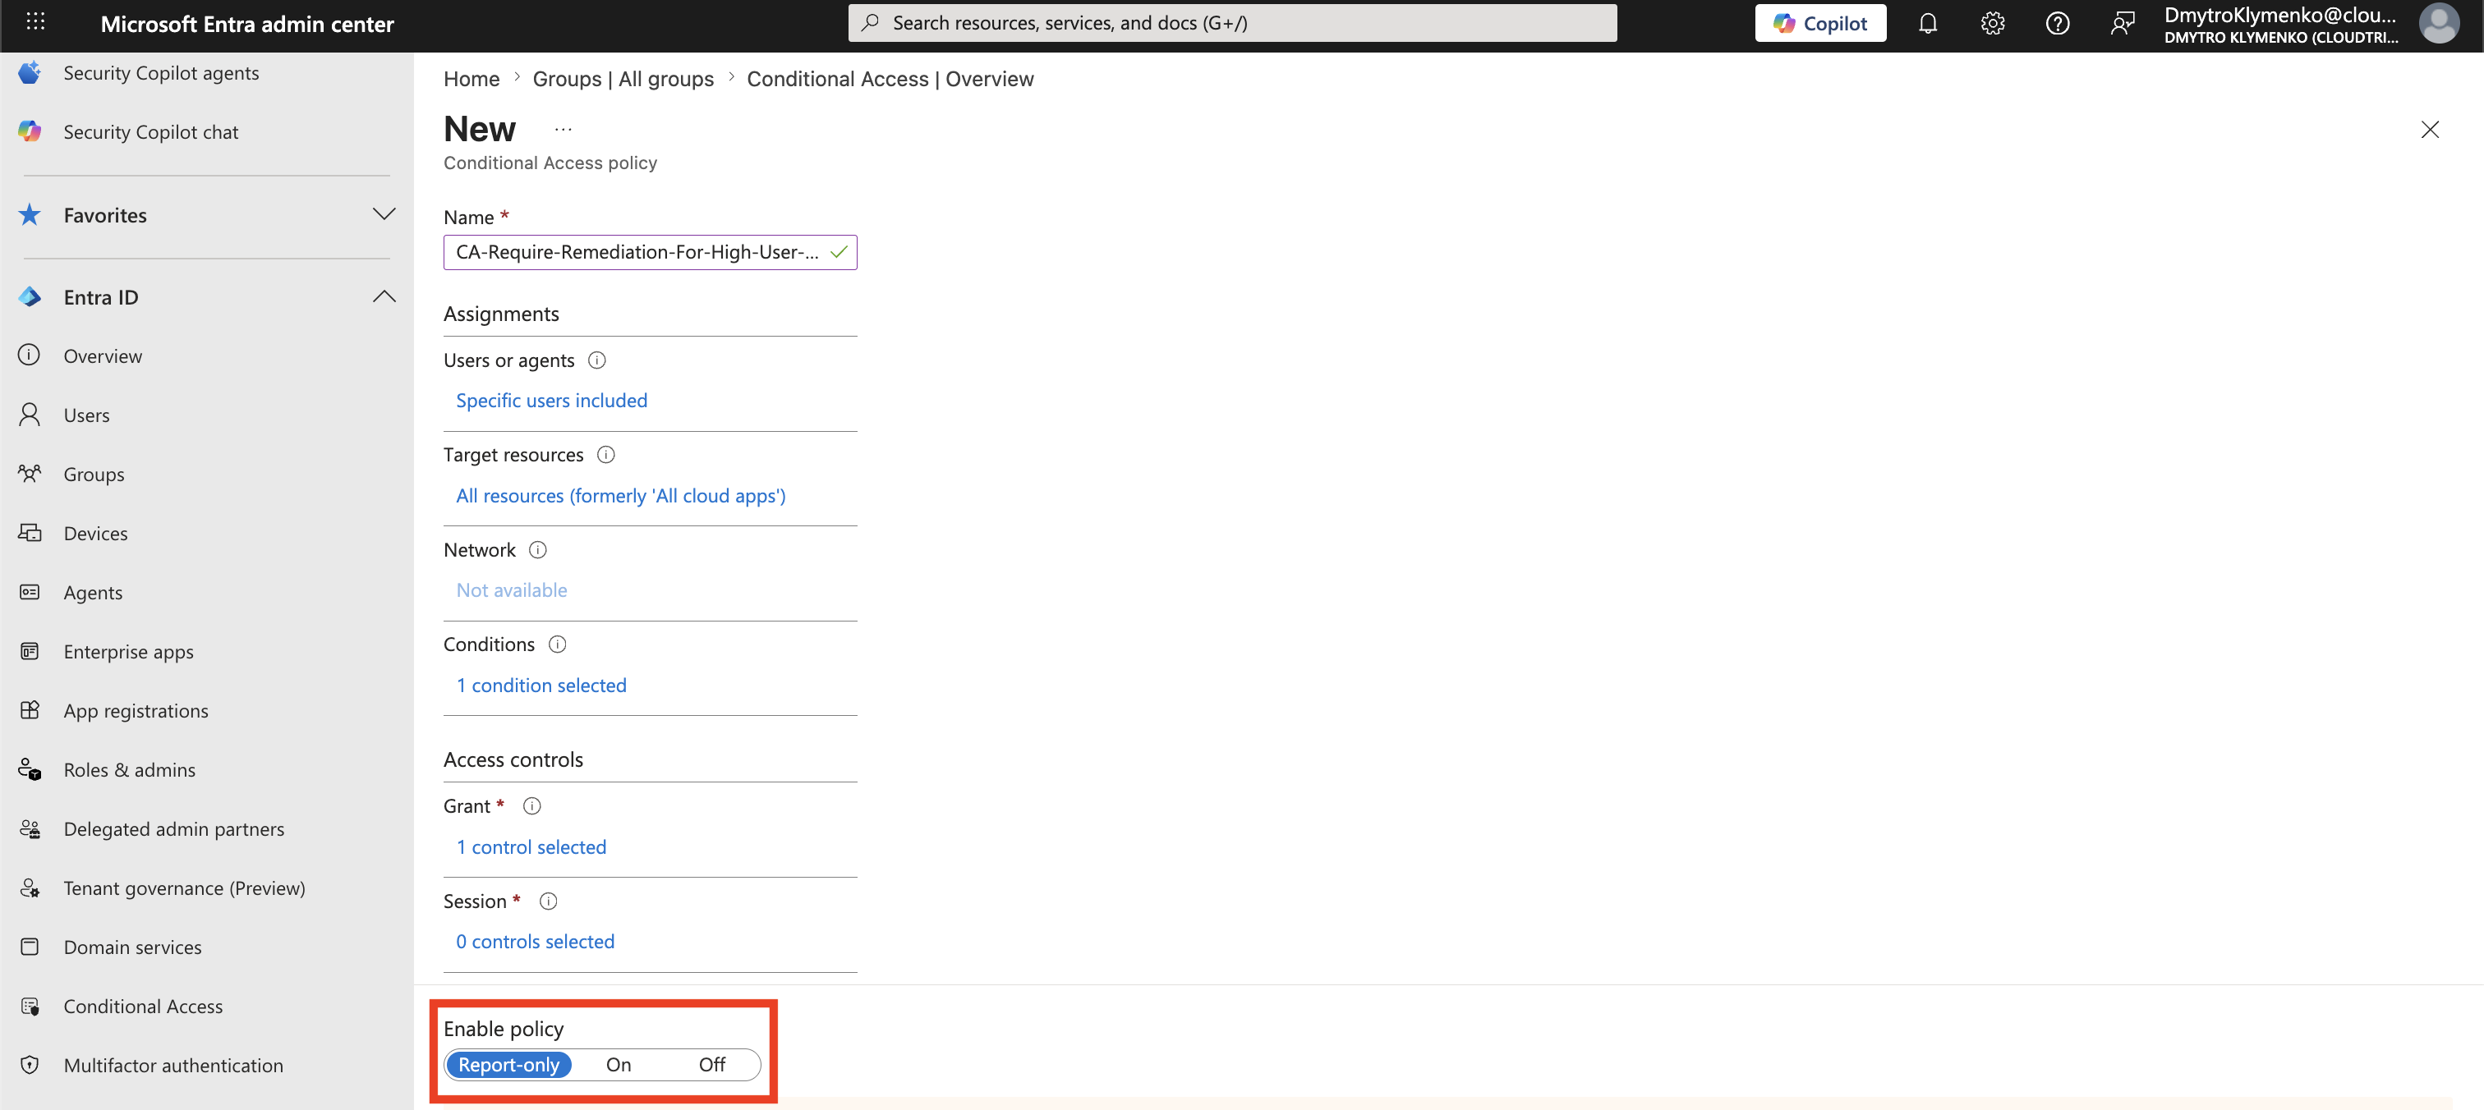The height and width of the screenshot is (1110, 2484).
Task: Click the Users person icon
Action: (x=30, y=415)
